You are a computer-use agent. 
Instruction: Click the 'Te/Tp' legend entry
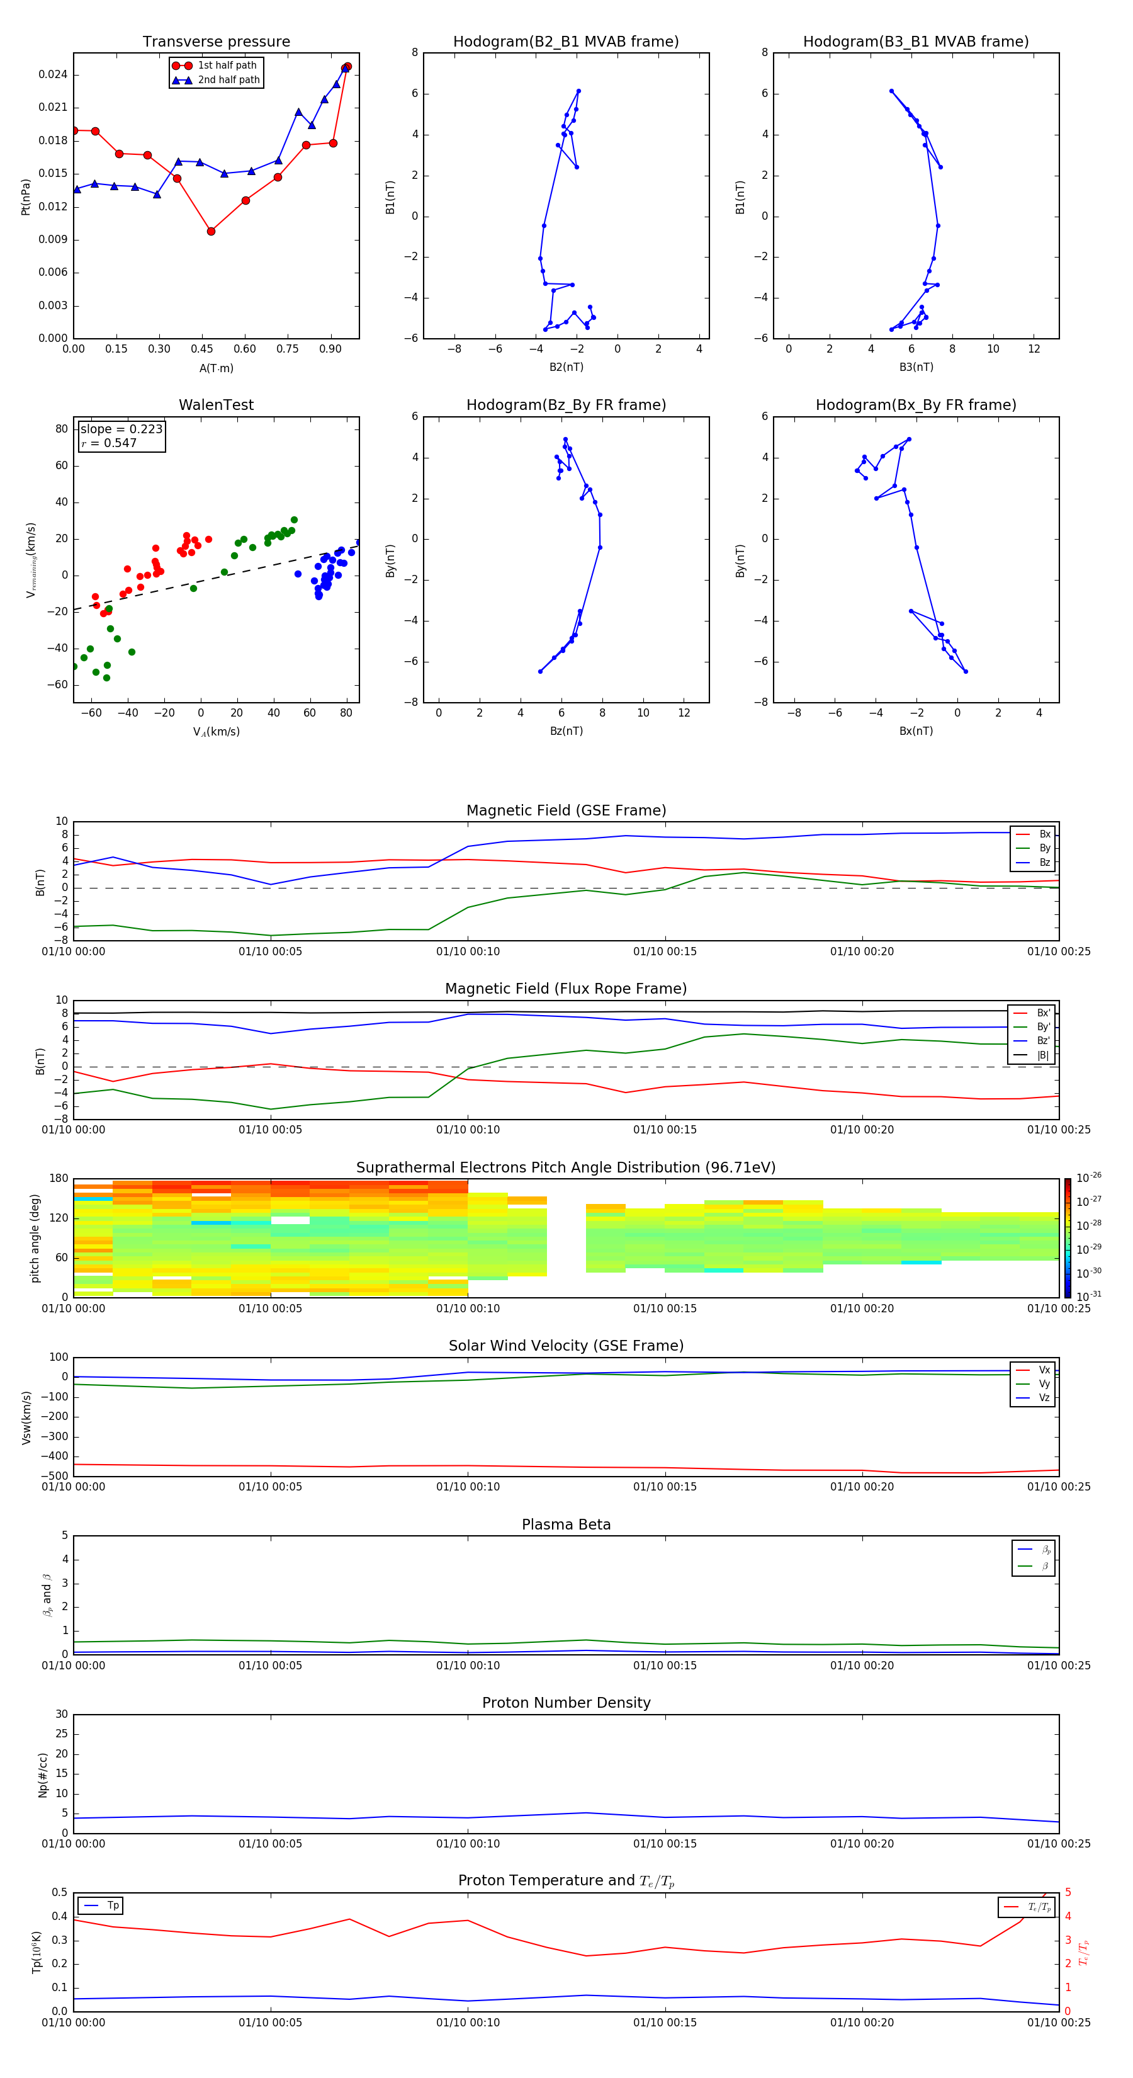(x=1027, y=1907)
